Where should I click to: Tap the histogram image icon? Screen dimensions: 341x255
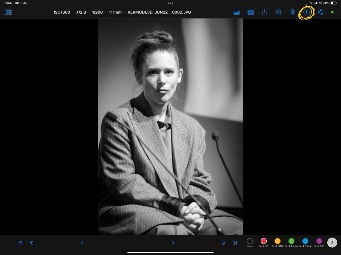pos(236,12)
